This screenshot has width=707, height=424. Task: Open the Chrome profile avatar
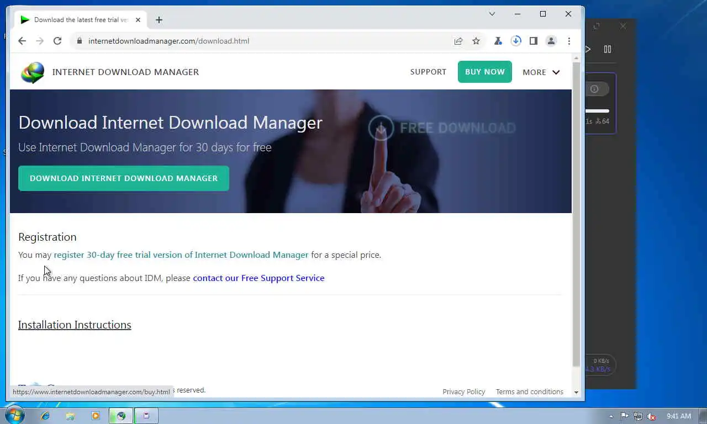(x=551, y=41)
